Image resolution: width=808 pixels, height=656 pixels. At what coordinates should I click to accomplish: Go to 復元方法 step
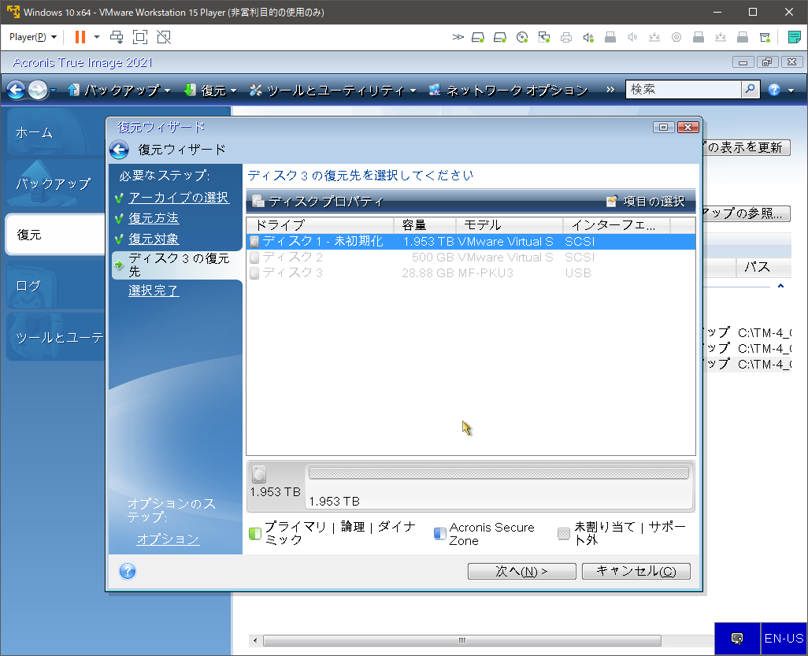pos(154,218)
